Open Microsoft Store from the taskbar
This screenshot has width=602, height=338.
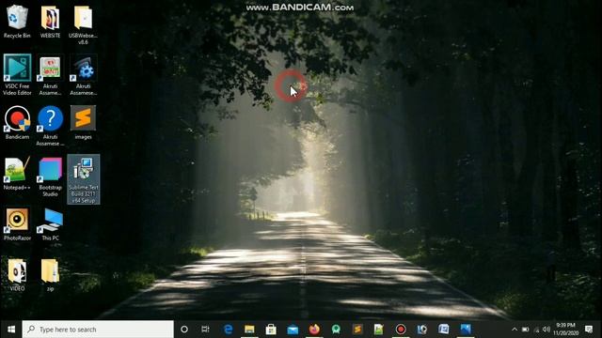[x=271, y=330]
